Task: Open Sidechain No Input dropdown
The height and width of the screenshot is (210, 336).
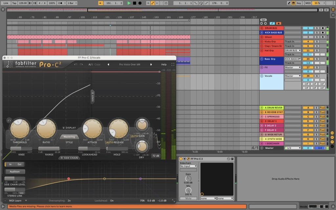Action: point(188,166)
